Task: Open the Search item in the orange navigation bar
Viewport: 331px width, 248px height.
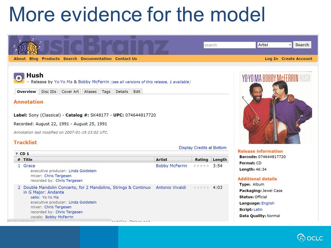Action: (70, 59)
